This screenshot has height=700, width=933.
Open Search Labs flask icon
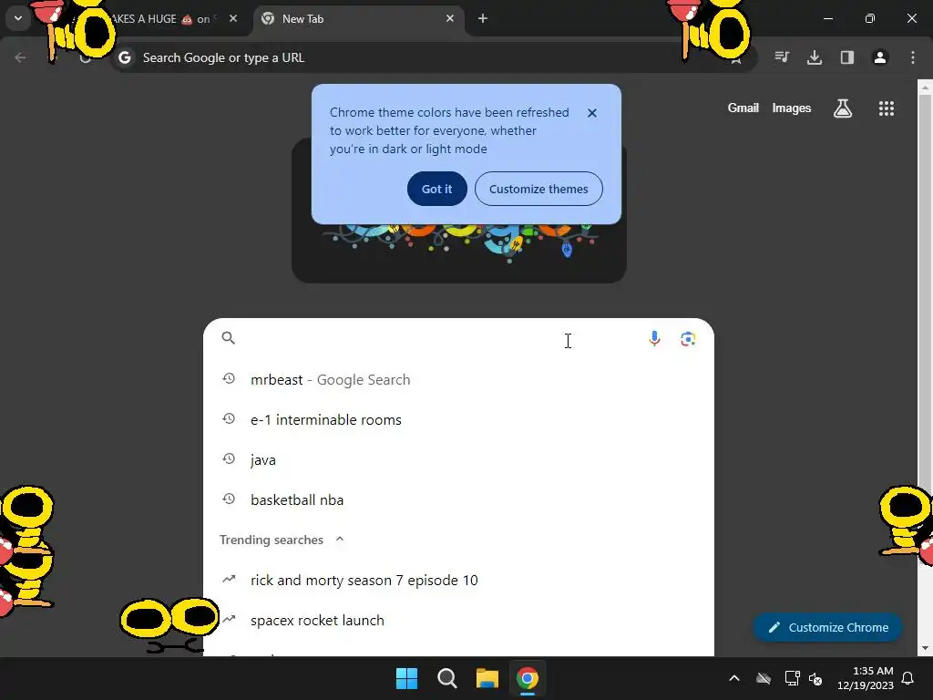click(843, 108)
